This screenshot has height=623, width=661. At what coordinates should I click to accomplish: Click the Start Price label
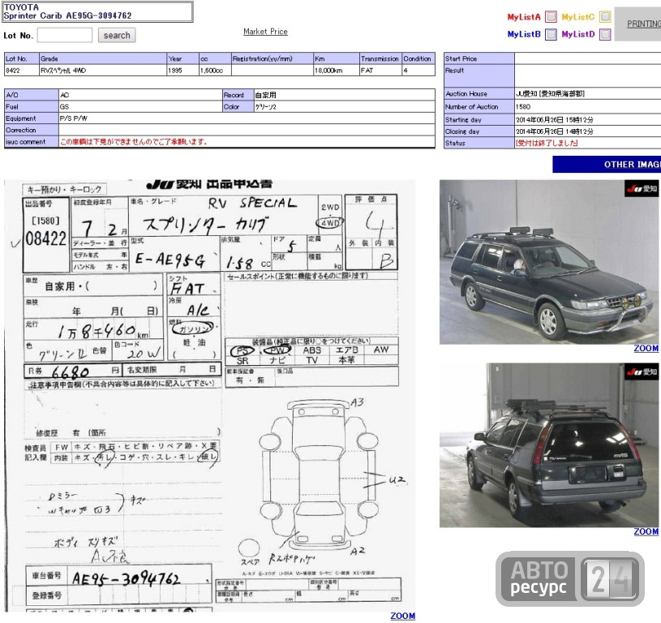[x=479, y=58]
